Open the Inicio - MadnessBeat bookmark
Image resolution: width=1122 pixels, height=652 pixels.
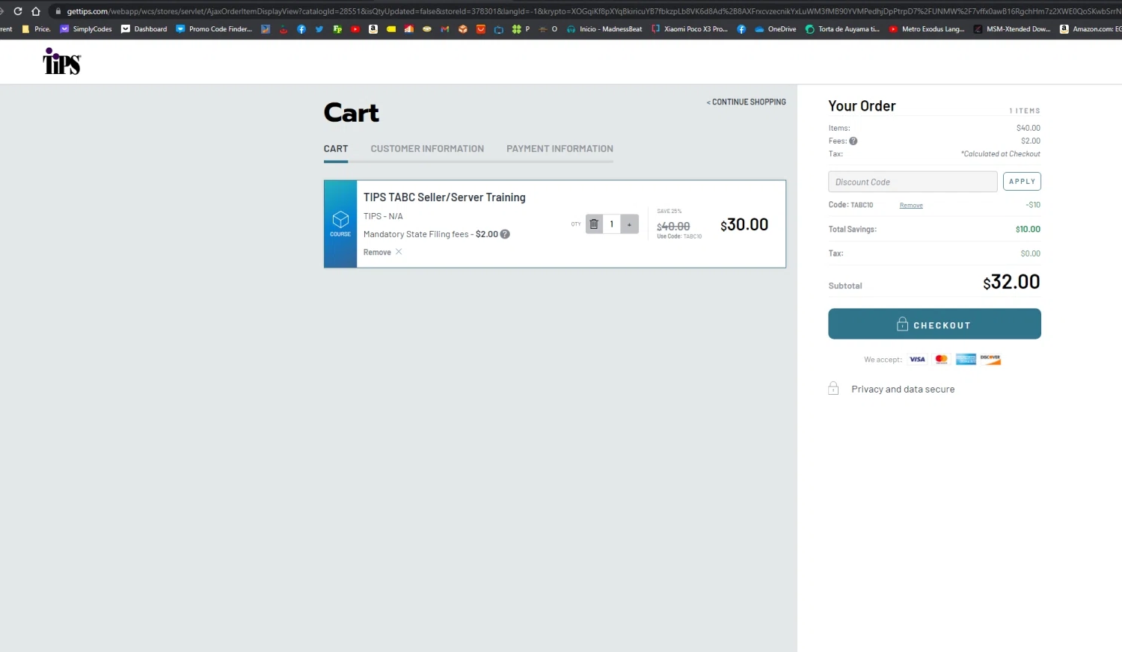coord(604,29)
